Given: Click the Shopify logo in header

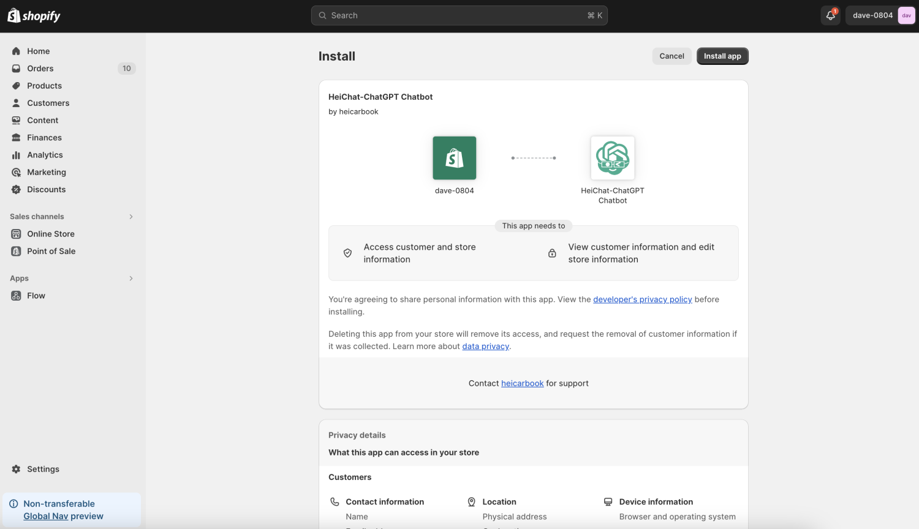Looking at the screenshot, I should [34, 16].
